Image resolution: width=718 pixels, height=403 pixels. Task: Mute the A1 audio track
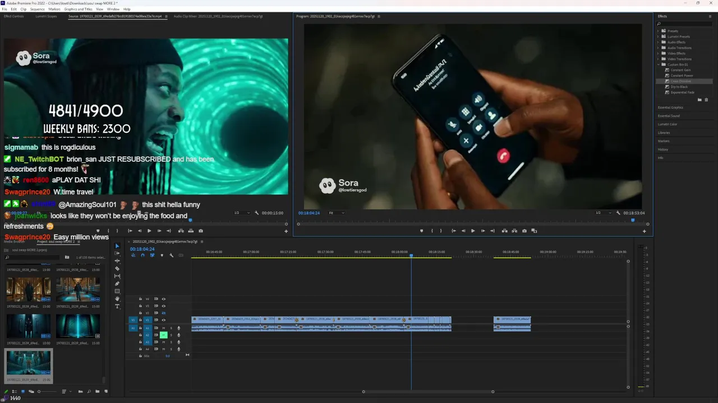164,328
